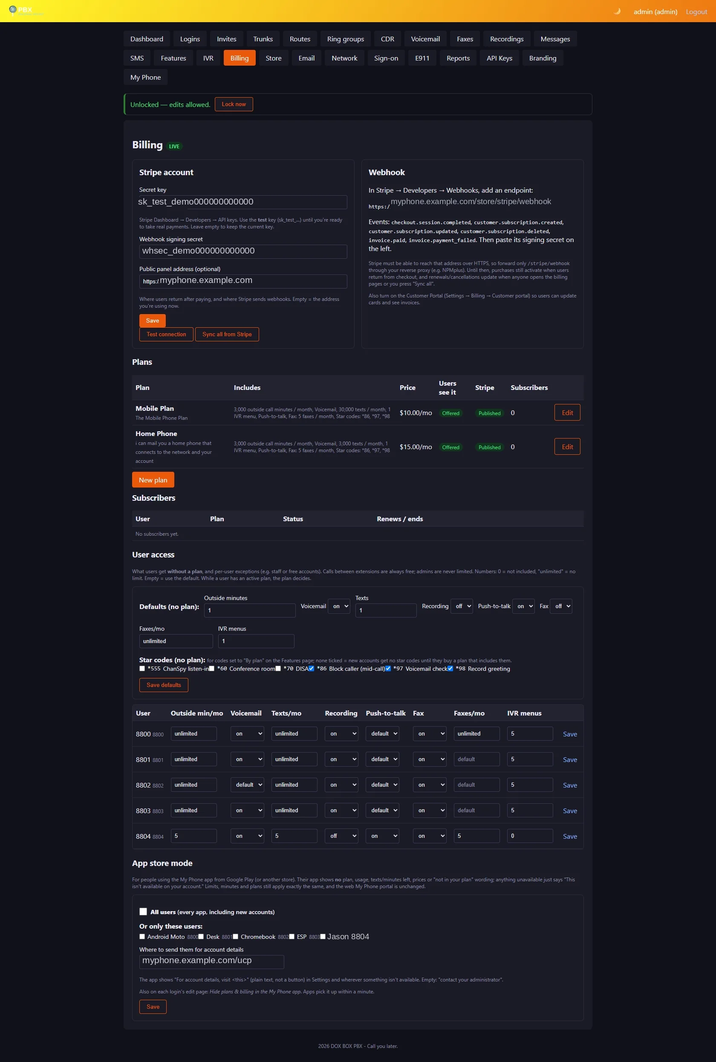Screen dimensions: 716x1062
Task: Open the Defaults Voicemail dropdown
Action: coord(339,606)
